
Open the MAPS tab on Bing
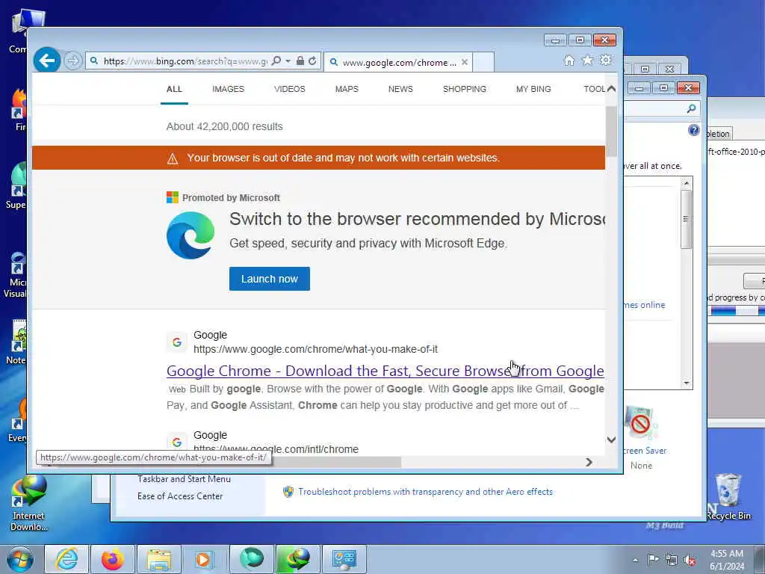347,89
